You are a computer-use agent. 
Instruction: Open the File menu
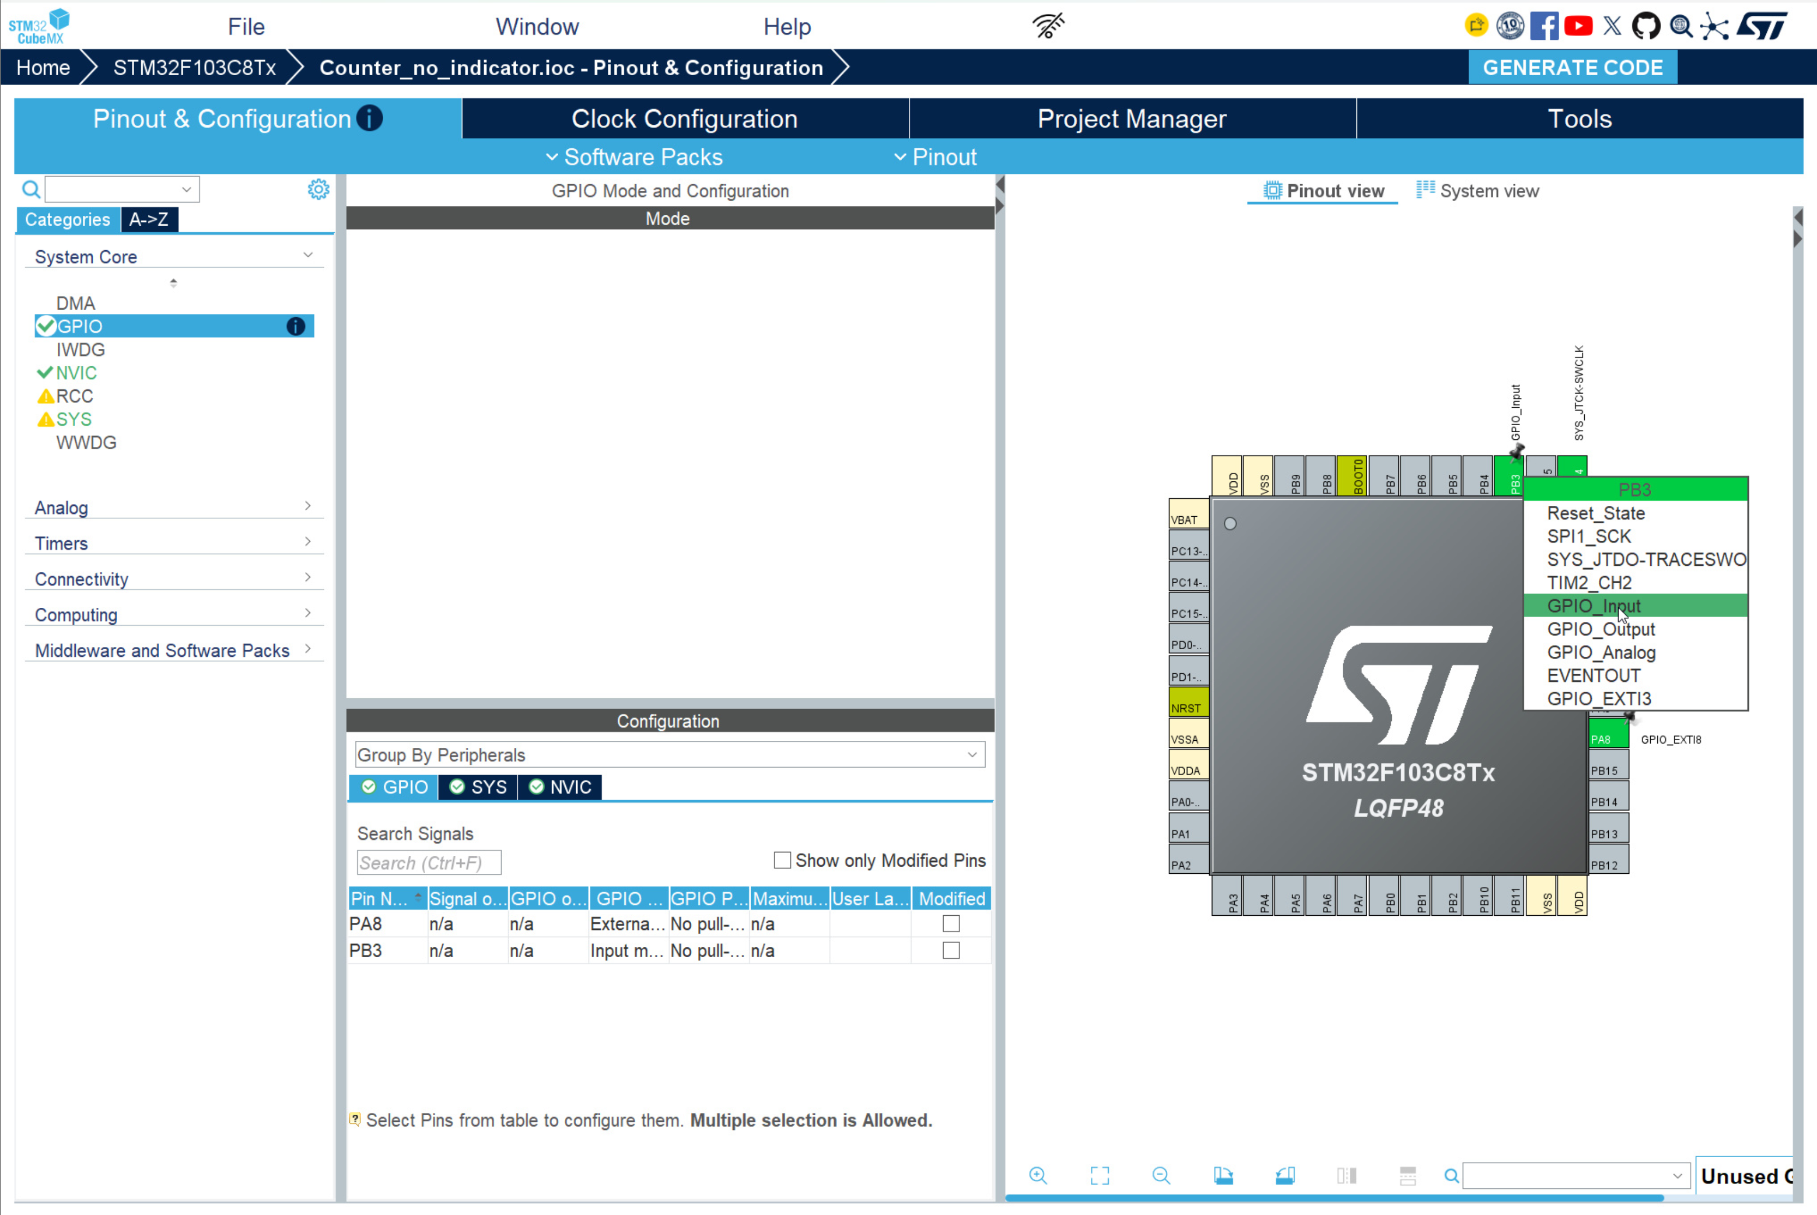[x=246, y=26]
